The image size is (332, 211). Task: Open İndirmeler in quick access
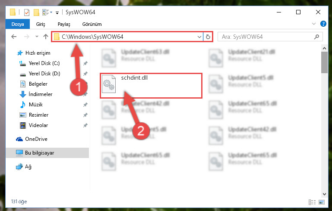click(x=41, y=94)
